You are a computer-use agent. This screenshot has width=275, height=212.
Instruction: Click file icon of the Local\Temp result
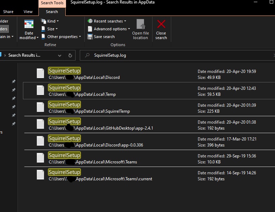pyautogui.click(x=40, y=90)
